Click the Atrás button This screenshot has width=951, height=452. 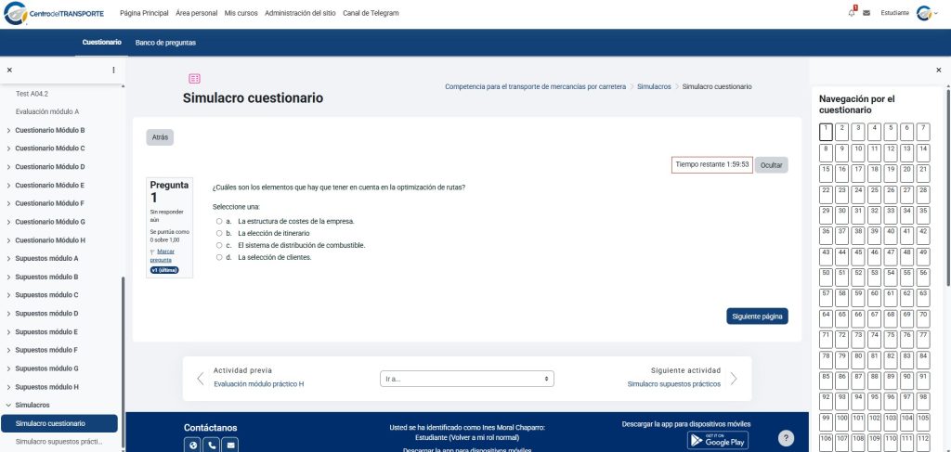click(160, 137)
